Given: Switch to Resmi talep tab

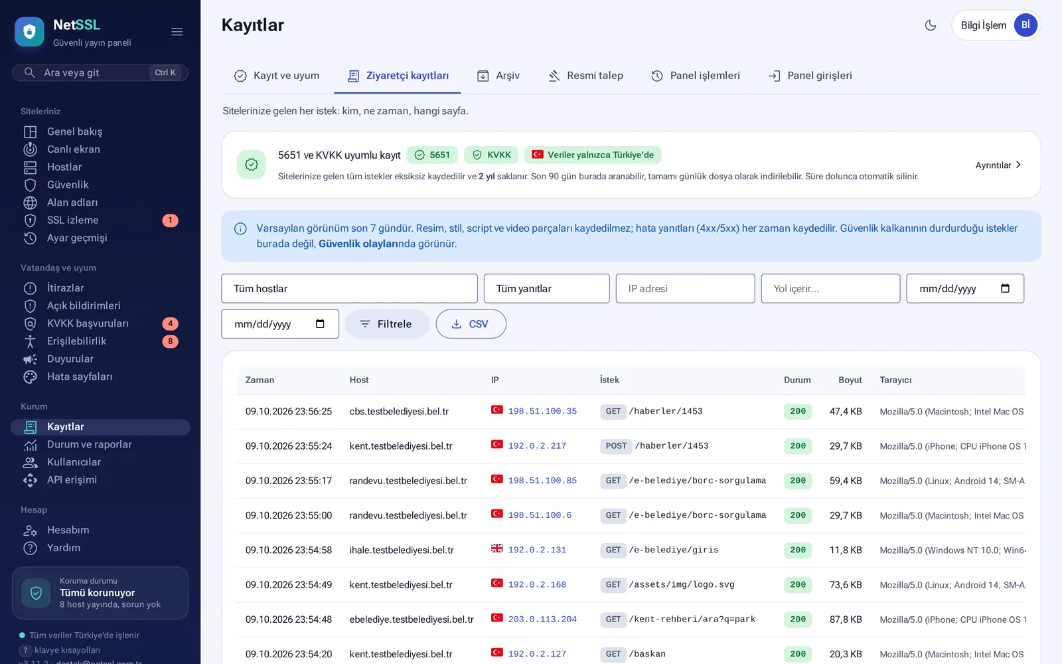Looking at the screenshot, I should (x=585, y=76).
